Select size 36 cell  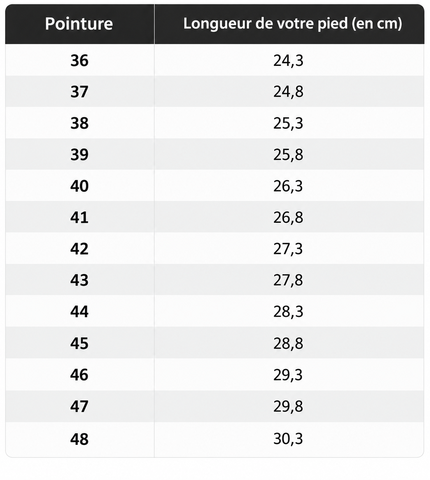tap(79, 60)
